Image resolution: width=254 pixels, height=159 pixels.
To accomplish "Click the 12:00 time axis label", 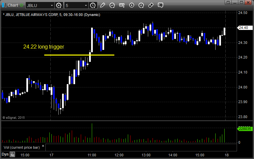I will (x=119, y=155).
